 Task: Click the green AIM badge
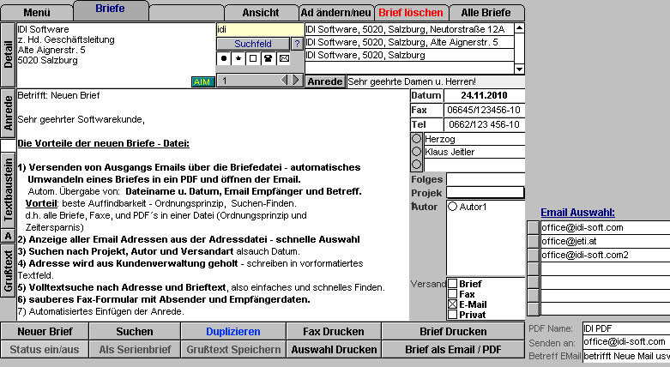(202, 82)
